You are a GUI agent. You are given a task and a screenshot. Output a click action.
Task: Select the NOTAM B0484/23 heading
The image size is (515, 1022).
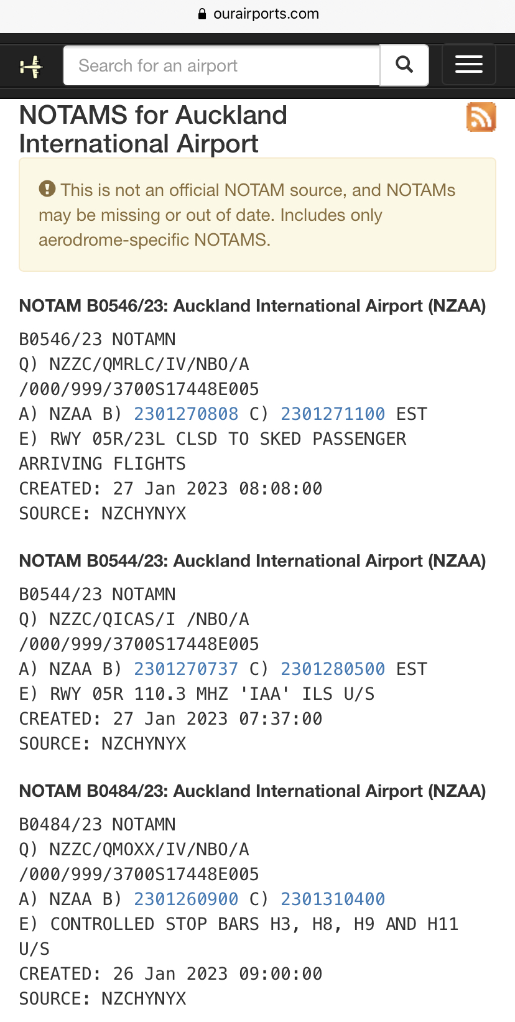point(253,791)
